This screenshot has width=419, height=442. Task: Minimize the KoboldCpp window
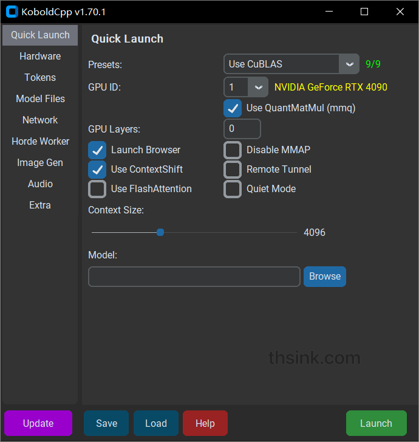329,12
